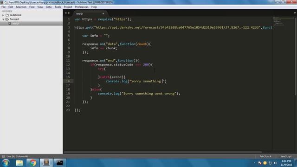Click the 'try{' keyword on line 13

tap(102, 69)
